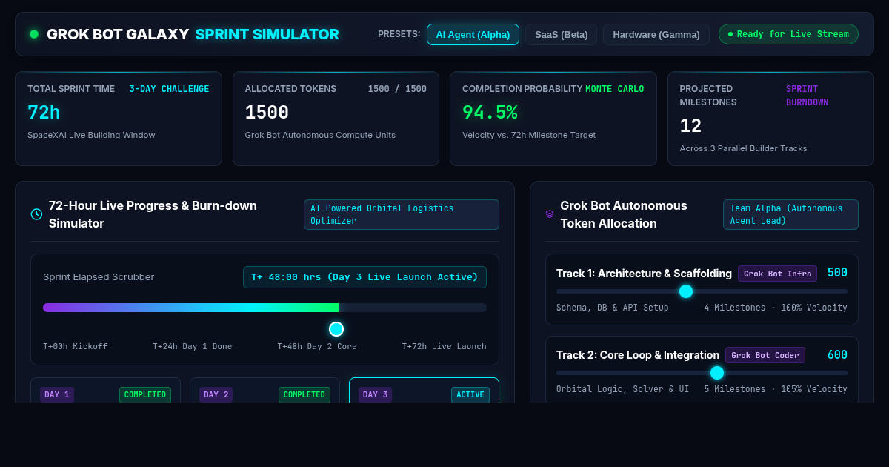The width and height of the screenshot is (889, 467).
Task: Click the Across 3 Parallel Builder Tracks caption
Action: coord(743,148)
